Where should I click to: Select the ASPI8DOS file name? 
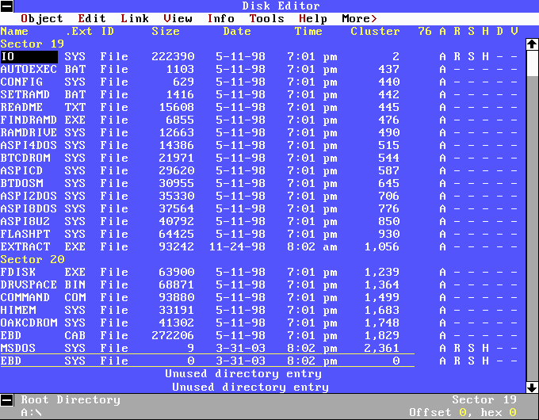(29, 209)
